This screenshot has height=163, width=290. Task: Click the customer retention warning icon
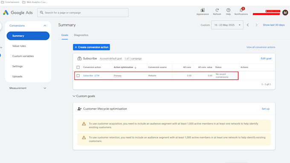(x=84, y=138)
